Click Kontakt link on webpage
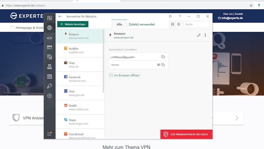 (239, 14)
